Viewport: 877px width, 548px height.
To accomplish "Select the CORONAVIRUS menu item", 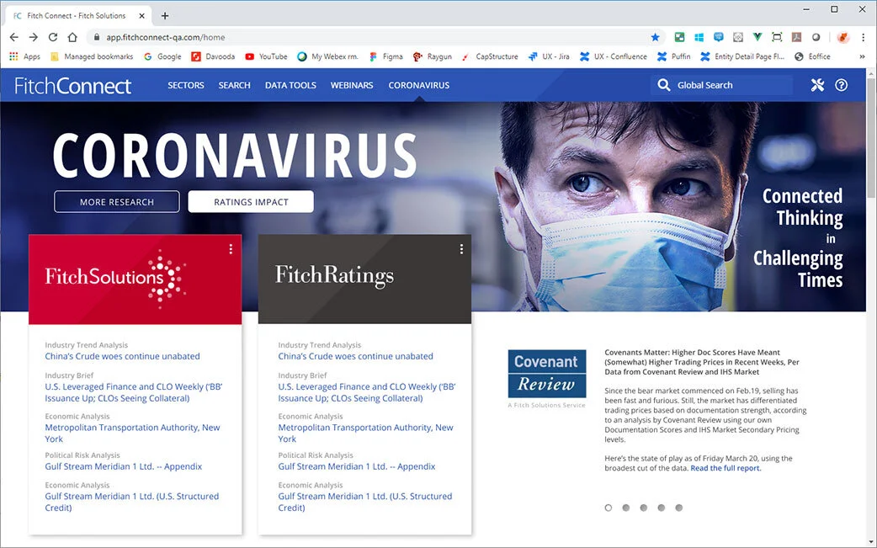I will pos(419,85).
